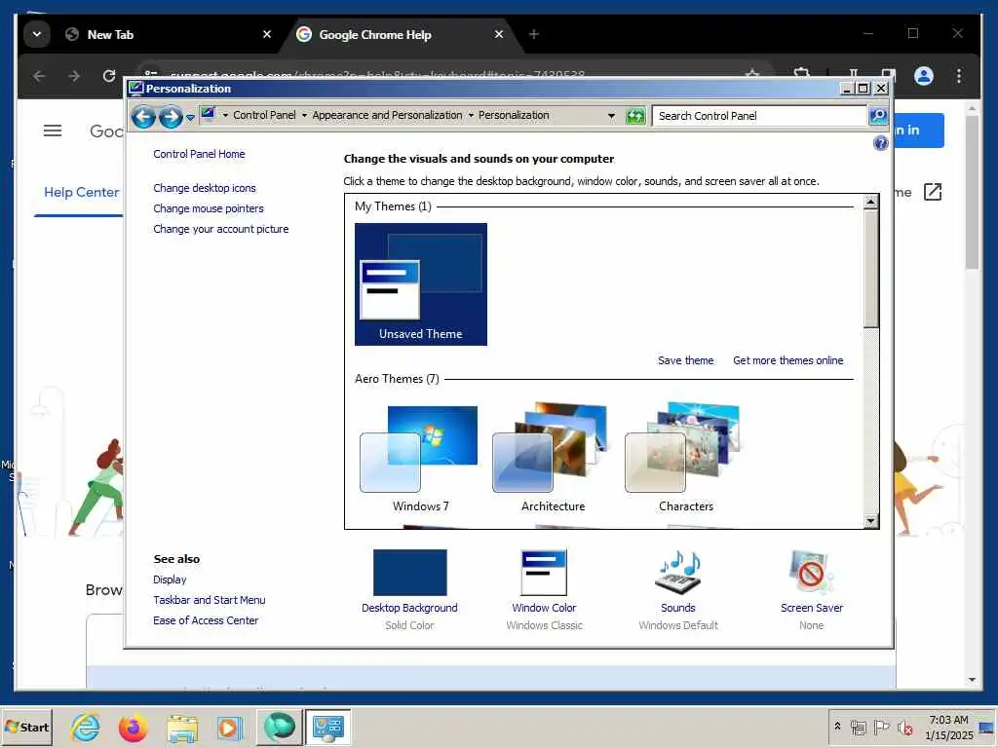The height and width of the screenshot is (748, 998).
Task: Select the Characters theme
Action: (685, 458)
